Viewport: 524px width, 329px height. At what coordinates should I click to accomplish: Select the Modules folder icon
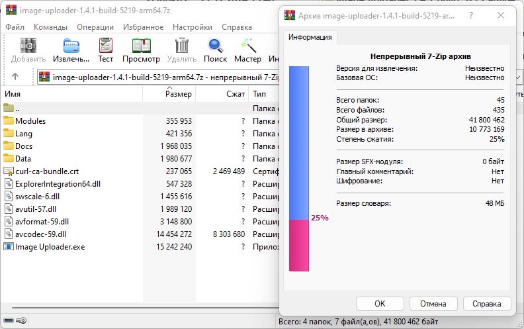pyautogui.click(x=9, y=120)
